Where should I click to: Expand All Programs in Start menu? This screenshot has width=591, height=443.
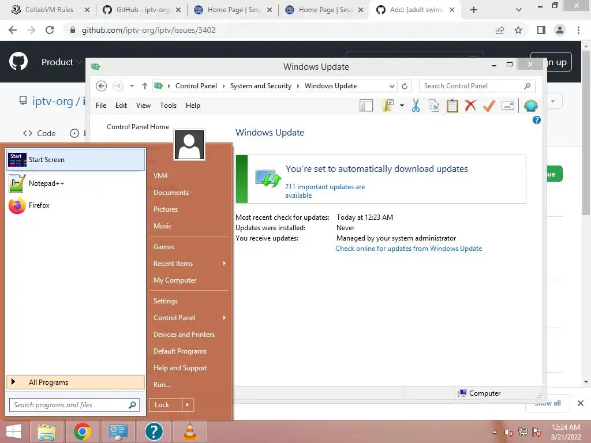[x=76, y=382]
